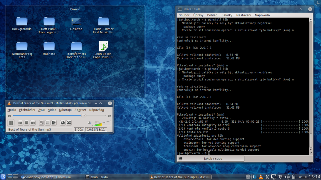The width and height of the screenshot is (321, 180).
Task: Open Nastavení menu in Konsole
Action: [243, 15]
